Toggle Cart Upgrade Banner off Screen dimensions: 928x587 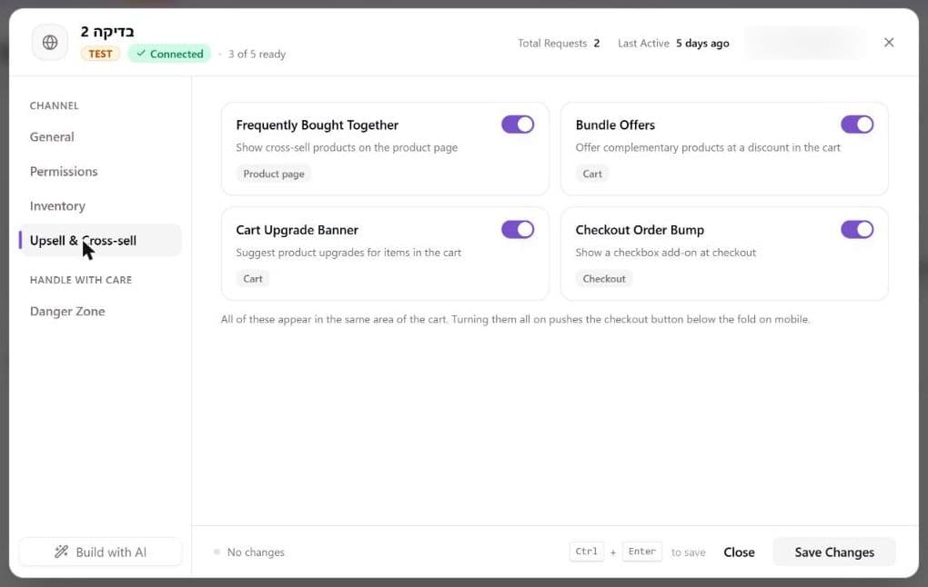click(518, 229)
